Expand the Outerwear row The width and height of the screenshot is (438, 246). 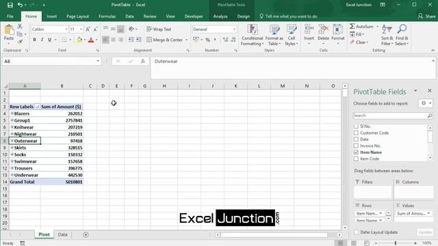tap(12, 141)
